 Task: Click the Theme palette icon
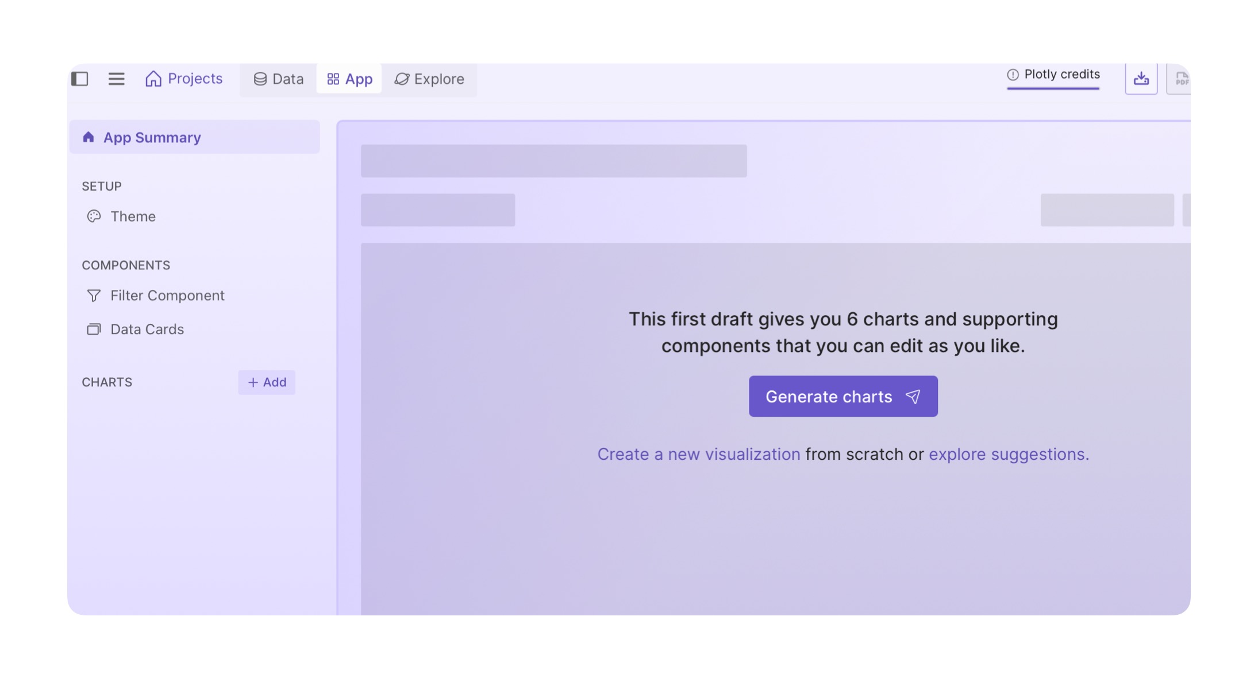coord(94,216)
